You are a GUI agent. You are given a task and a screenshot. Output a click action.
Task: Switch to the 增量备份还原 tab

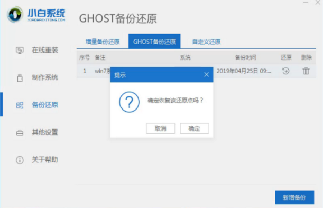pyautogui.click(x=103, y=42)
